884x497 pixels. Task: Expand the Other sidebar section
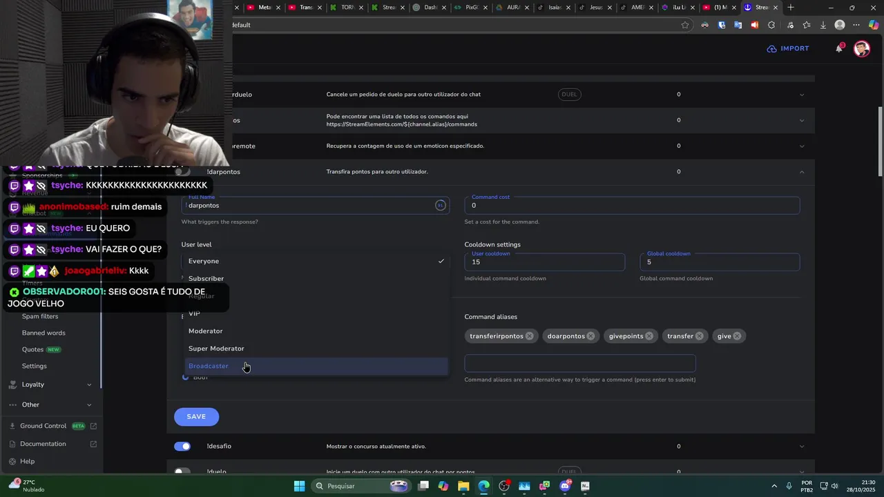pos(89,405)
